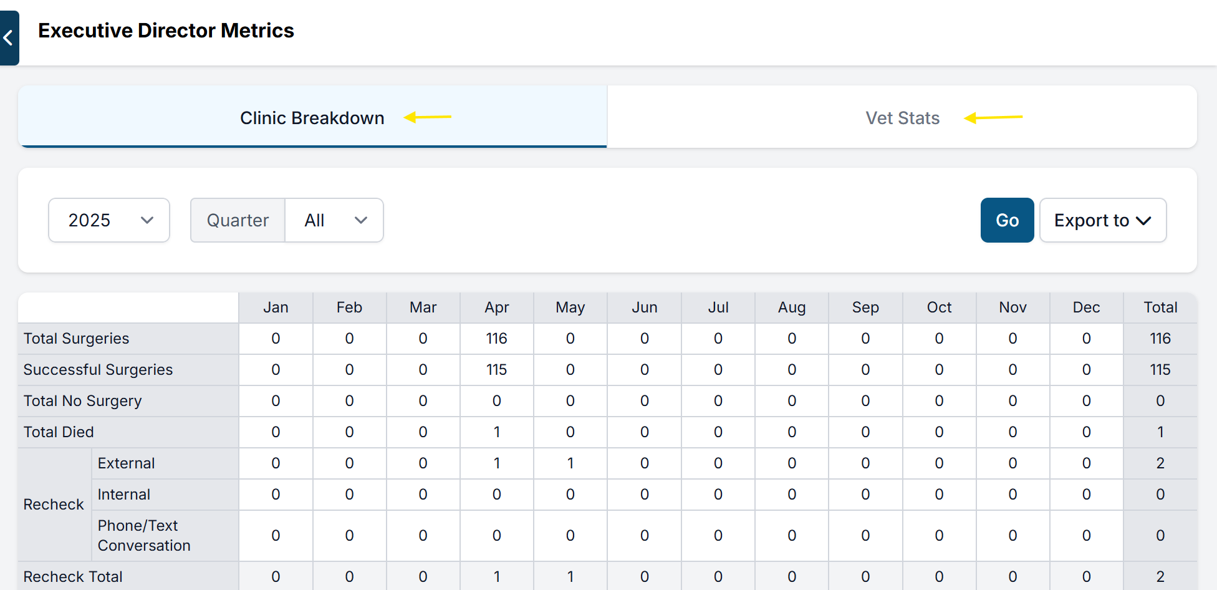Click the Apr column header
Screen dimensions: 1217x590
point(496,307)
